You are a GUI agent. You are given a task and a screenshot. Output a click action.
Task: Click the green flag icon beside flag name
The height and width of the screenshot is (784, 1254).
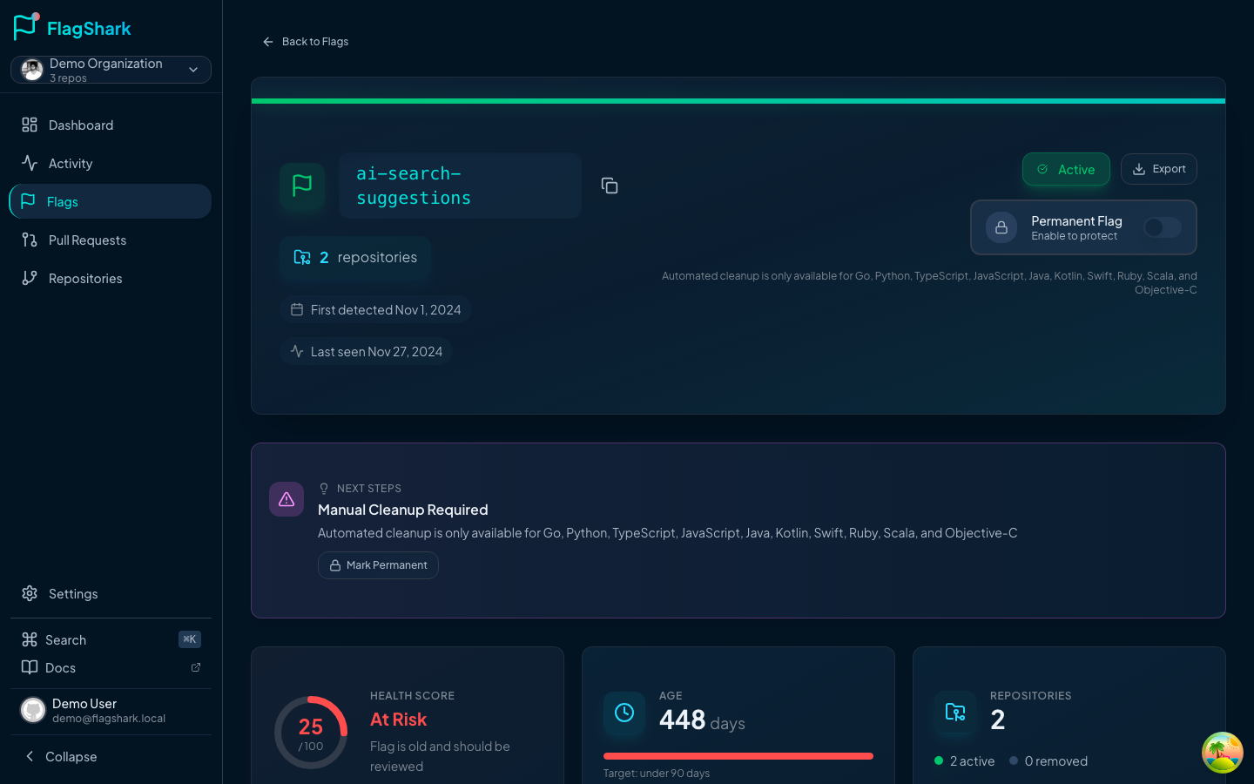click(302, 186)
